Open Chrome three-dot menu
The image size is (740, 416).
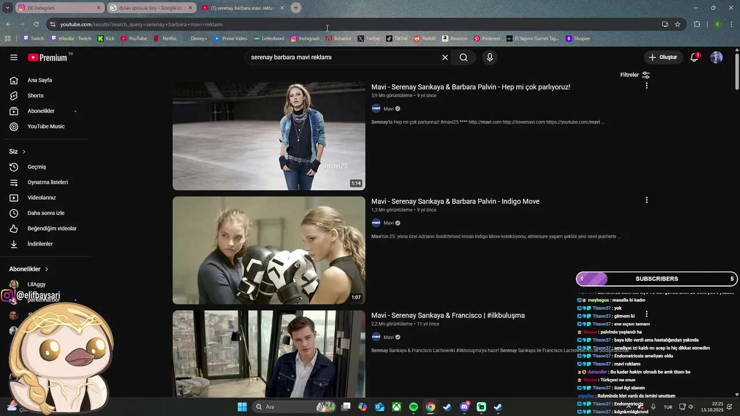point(731,24)
